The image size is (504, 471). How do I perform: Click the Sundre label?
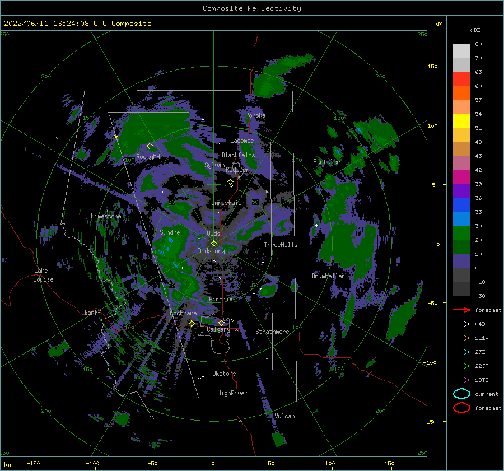coord(170,232)
